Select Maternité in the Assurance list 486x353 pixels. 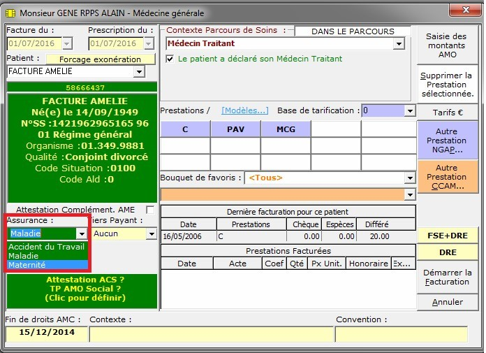tap(47, 265)
